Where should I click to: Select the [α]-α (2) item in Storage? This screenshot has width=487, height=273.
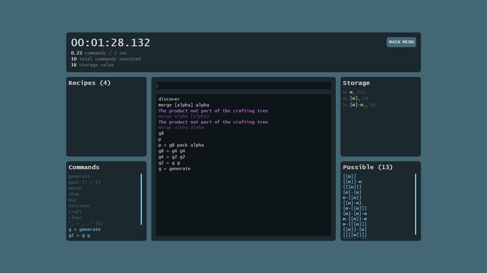tap(359, 105)
